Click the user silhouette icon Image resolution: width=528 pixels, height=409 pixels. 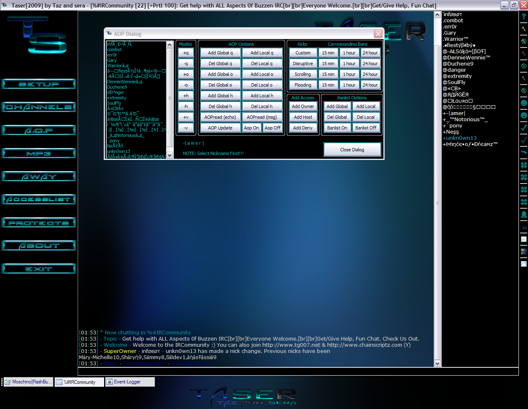point(523,214)
